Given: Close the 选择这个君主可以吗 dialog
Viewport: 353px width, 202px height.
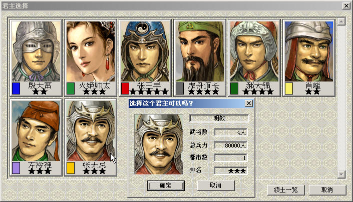Looking at the screenshot, I should click(248, 103).
